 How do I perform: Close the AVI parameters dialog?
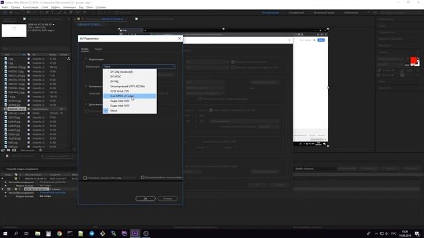180,38
